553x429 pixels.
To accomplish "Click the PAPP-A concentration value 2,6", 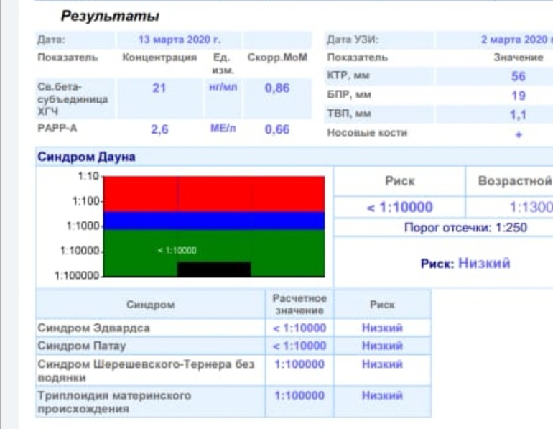I will click(159, 130).
